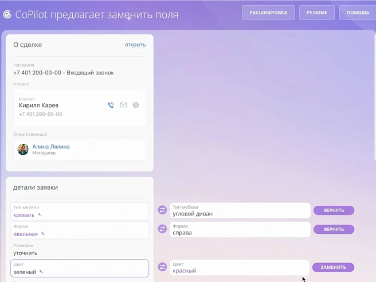Screen dimensions: 376x282
Task: Click the Цвет field containing зеленый
Action: 80,268
